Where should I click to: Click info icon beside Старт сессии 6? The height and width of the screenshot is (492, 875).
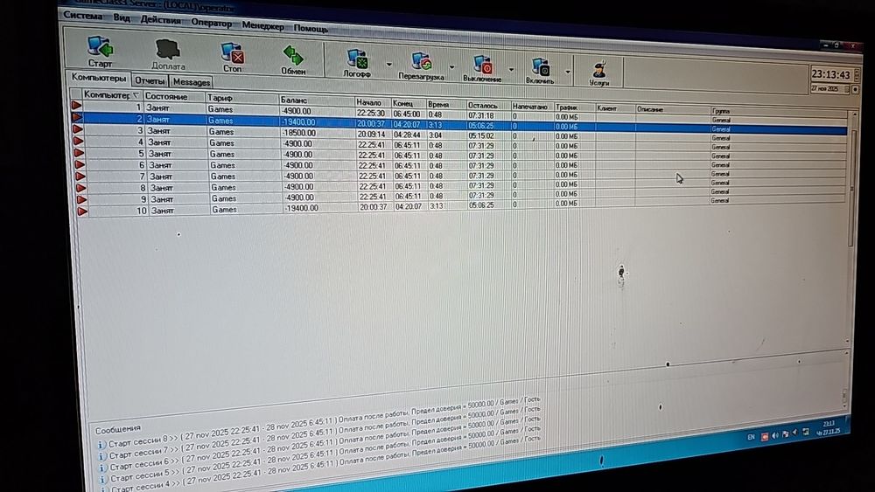[x=102, y=467]
